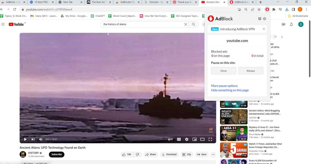Open Chrome three-dot menu
Screen dimensions: 311x164
point(306,9)
